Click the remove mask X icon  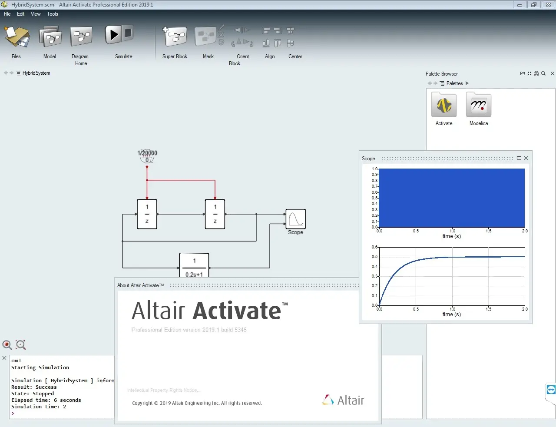tap(221, 35)
